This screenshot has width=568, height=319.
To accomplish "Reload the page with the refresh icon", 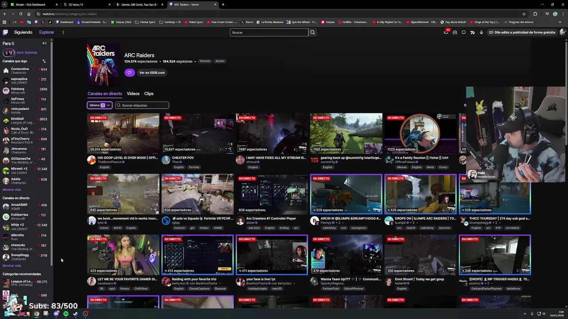I will point(20,14).
